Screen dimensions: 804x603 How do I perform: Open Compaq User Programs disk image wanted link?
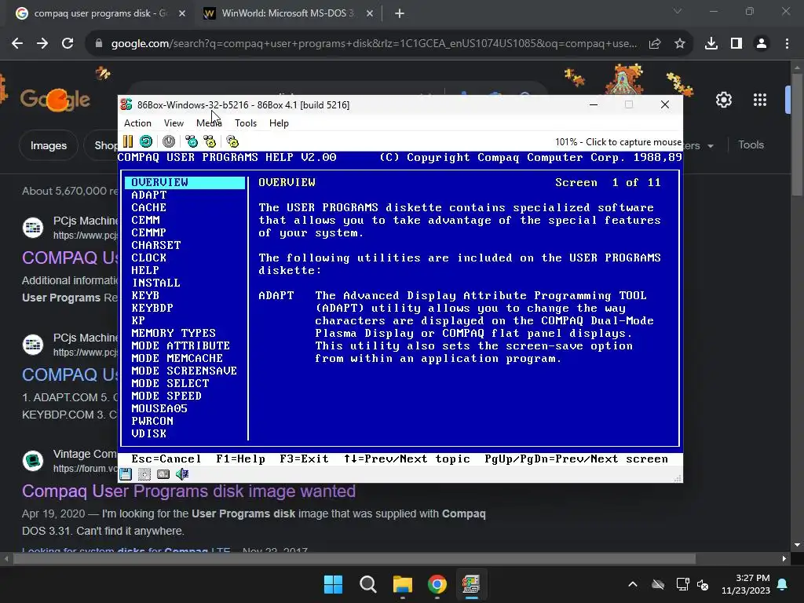(x=188, y=492)
